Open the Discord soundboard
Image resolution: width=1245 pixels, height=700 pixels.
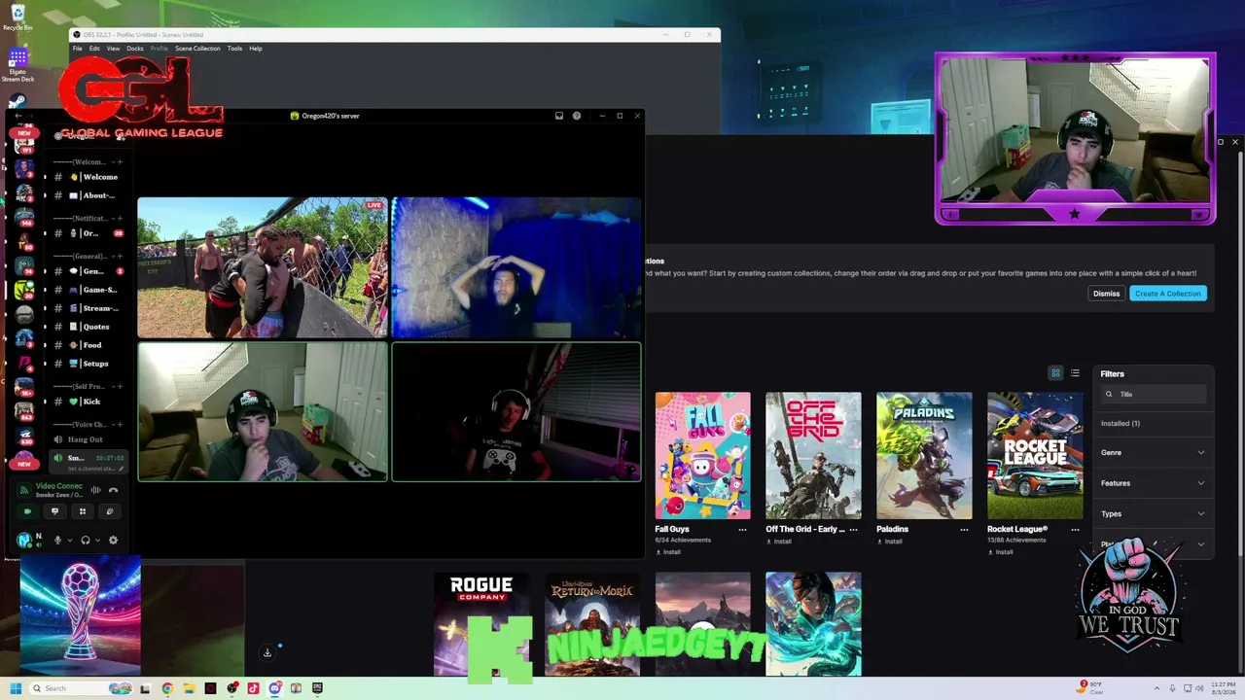[x=110, y=511]
